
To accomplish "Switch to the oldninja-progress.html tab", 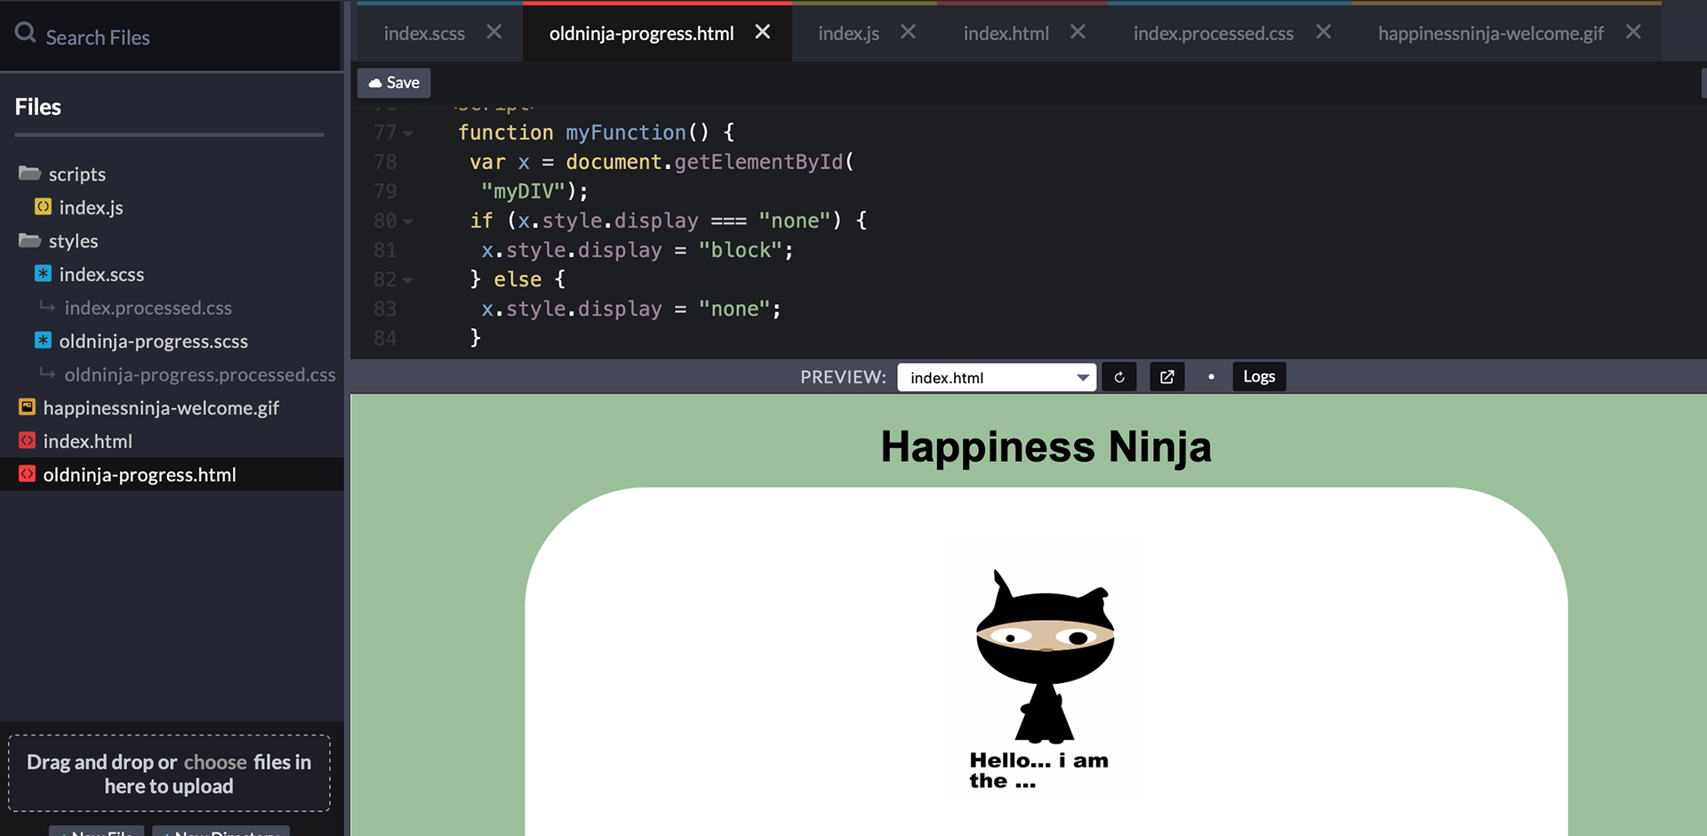I will pyautogui.click(x=641, y=34).
